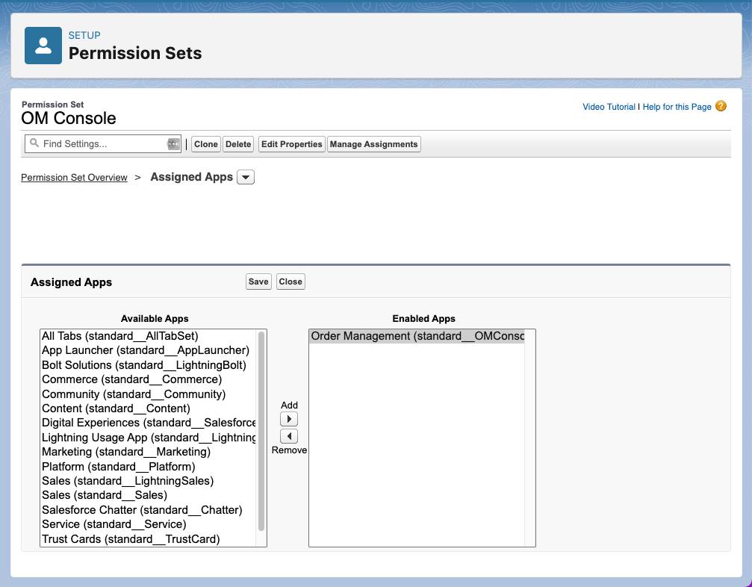Click Manage Assignments
The width and height of the screenshot is (752, 587).
(373, 143)
